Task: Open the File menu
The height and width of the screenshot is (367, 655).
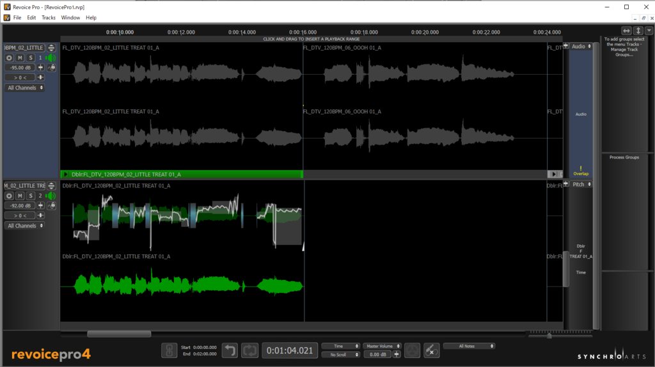Action: 17,17
